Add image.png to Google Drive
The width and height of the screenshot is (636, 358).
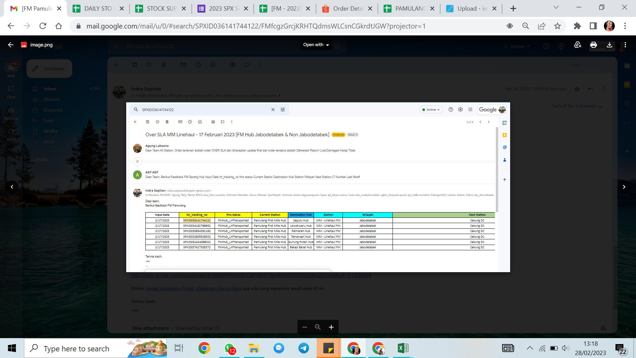click(x=578, y=45)
